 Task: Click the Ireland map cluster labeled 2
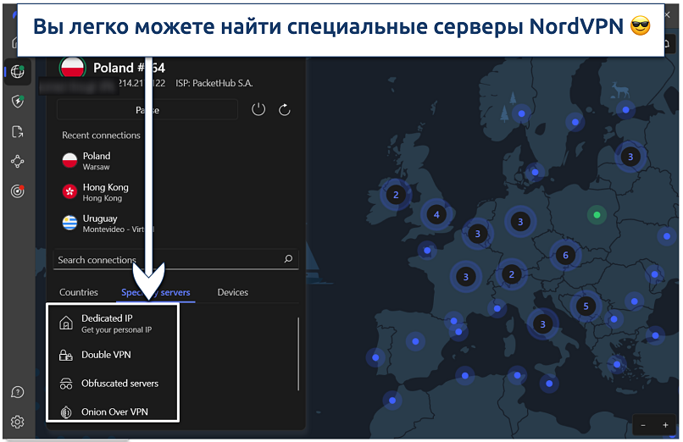tap(396, 195)
